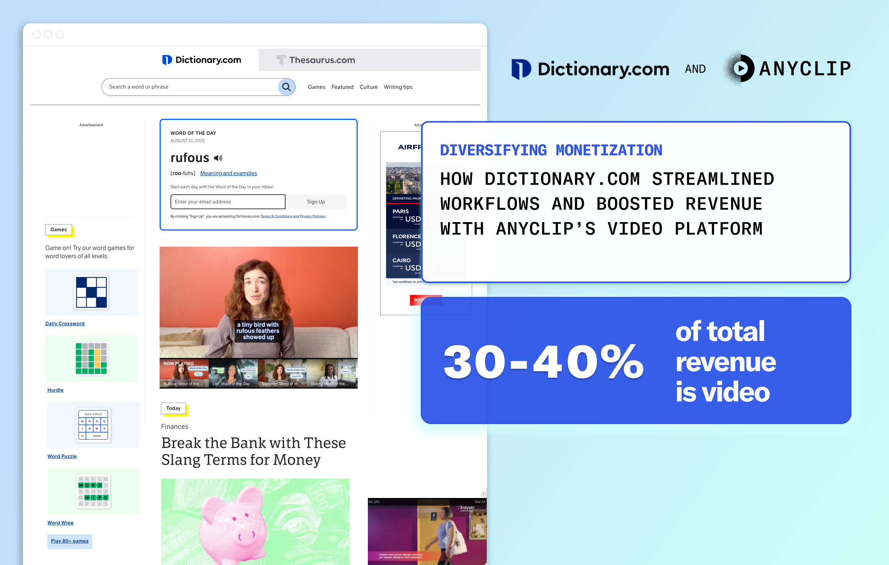
Task: Type in the email address field
Action: point(228,201)
